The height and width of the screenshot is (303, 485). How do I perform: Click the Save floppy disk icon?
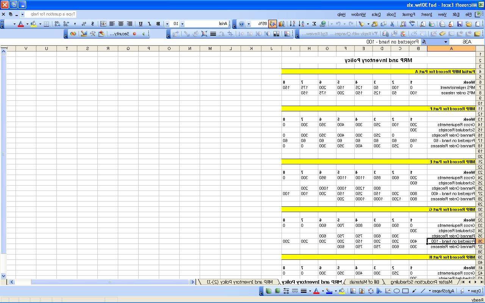click(x=460, y=23)
